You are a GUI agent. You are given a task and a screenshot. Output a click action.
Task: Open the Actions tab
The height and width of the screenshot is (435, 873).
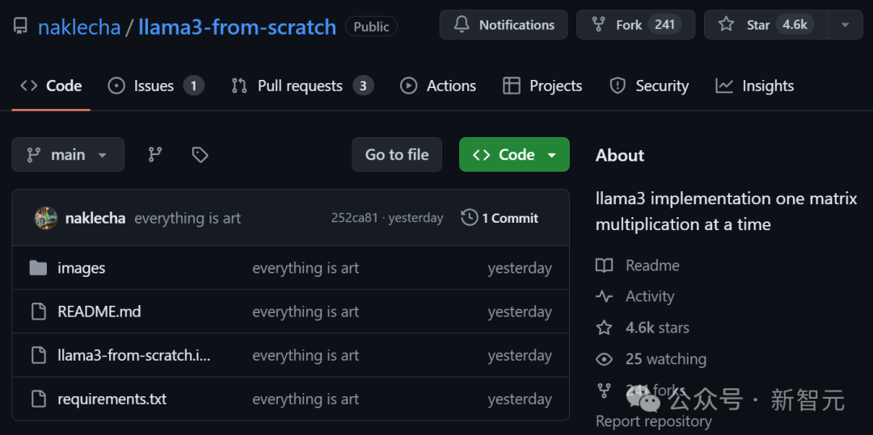click(437, 86)
